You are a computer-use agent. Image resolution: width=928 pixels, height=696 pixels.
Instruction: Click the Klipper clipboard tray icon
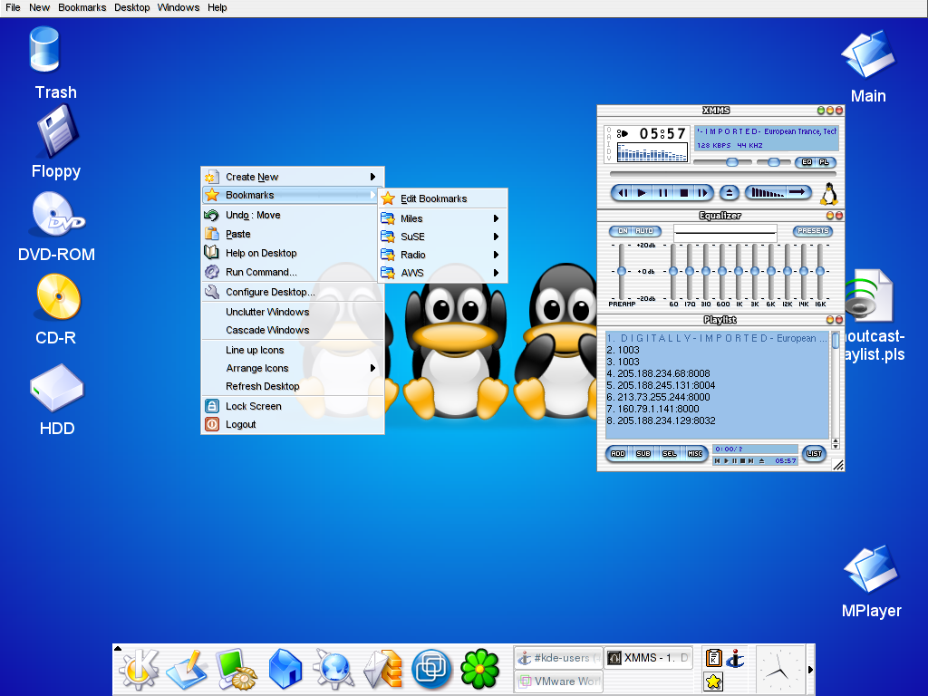click(714, 658)
